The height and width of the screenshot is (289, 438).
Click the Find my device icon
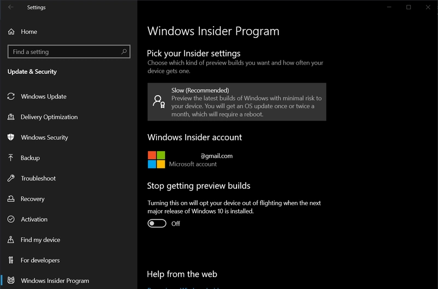click(x=11, y=240)
